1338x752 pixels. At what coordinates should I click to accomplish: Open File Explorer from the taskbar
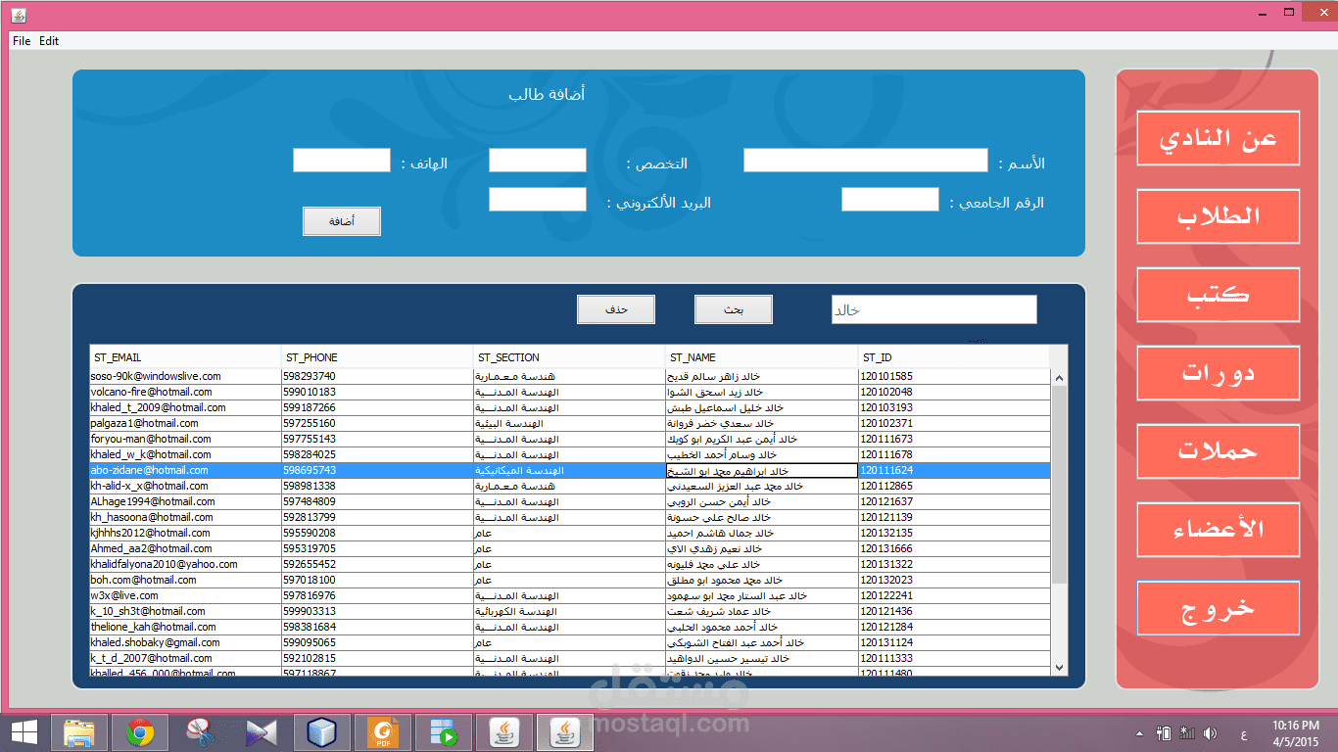pyautogui.click(x=79, y=732)
